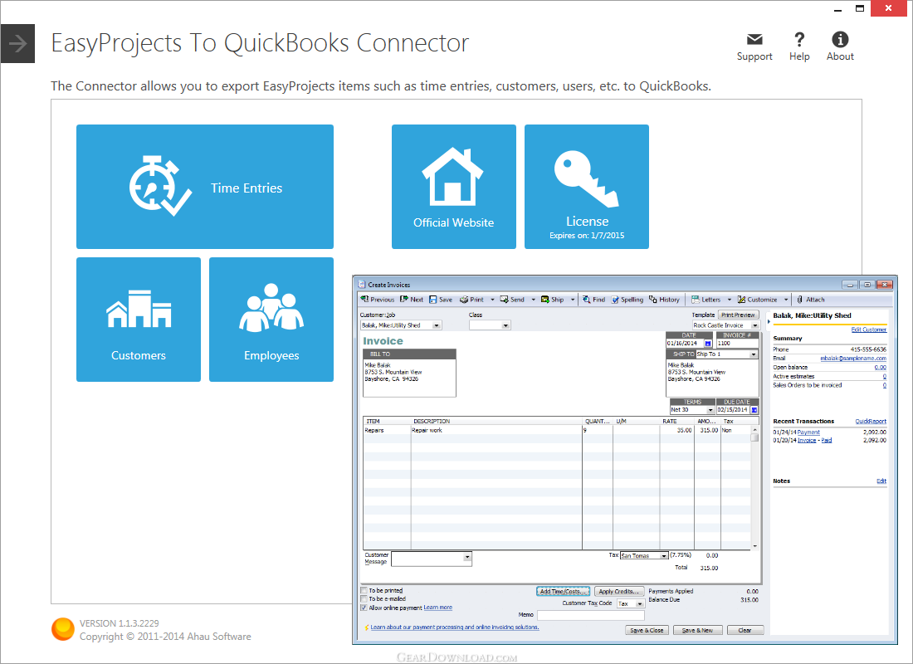Click the Open balance 0.00 link
Viewport: 913px width, 664px height.
(881, 368)
